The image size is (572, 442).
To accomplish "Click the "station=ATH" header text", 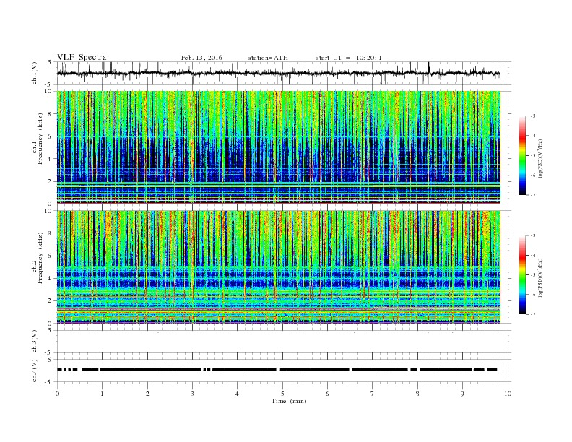I will 268,58.
